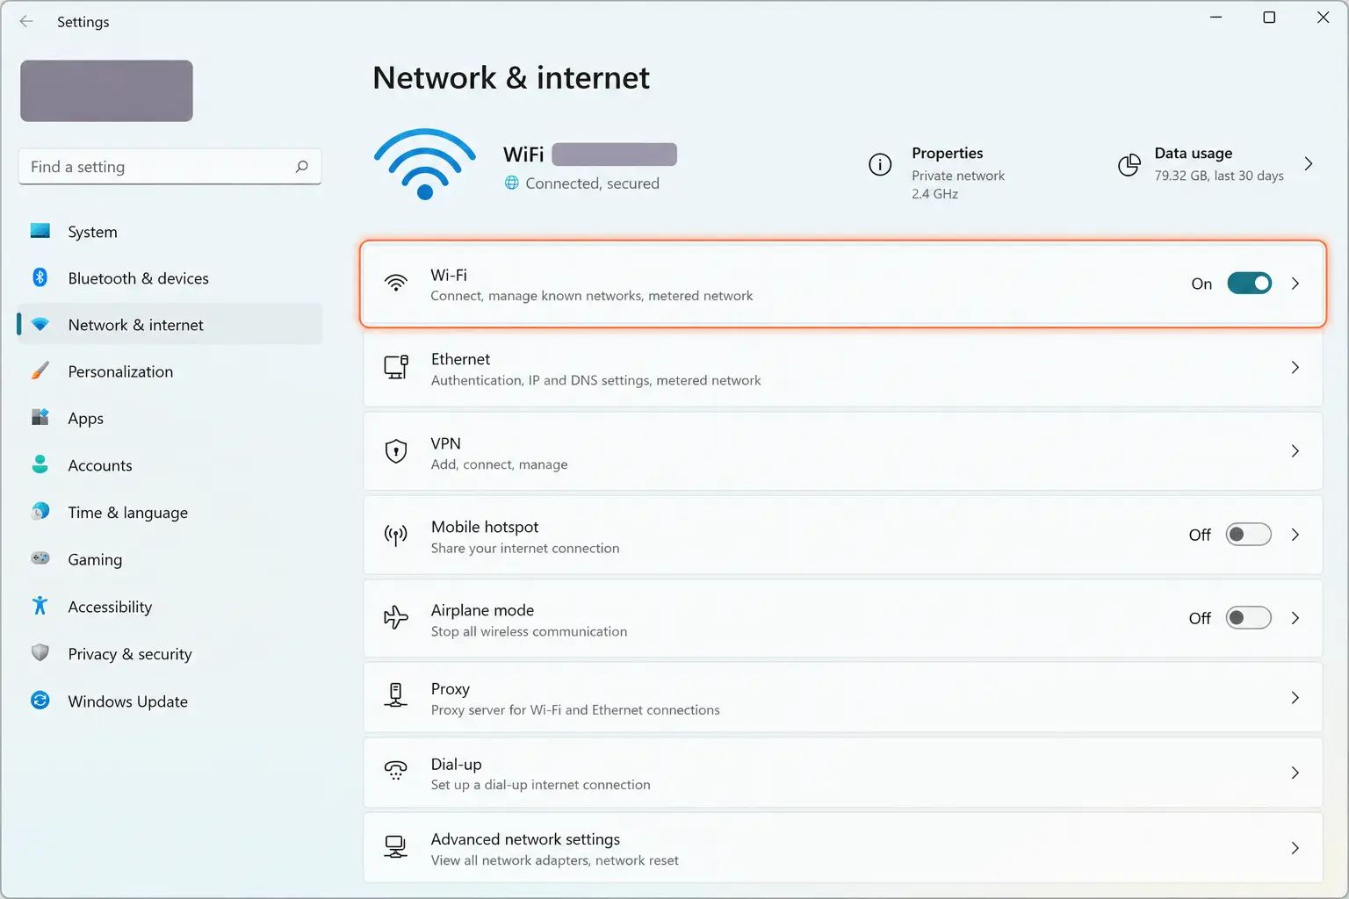Image resolution: width=1349 pixels, height=899 pixels.
Task: Enable the Mobile hotspot toggle
Action: pos(1249,535)
